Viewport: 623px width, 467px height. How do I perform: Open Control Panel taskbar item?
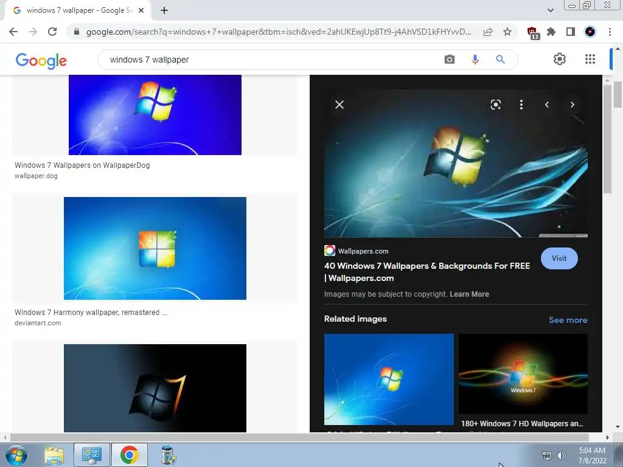coord(92,455)
